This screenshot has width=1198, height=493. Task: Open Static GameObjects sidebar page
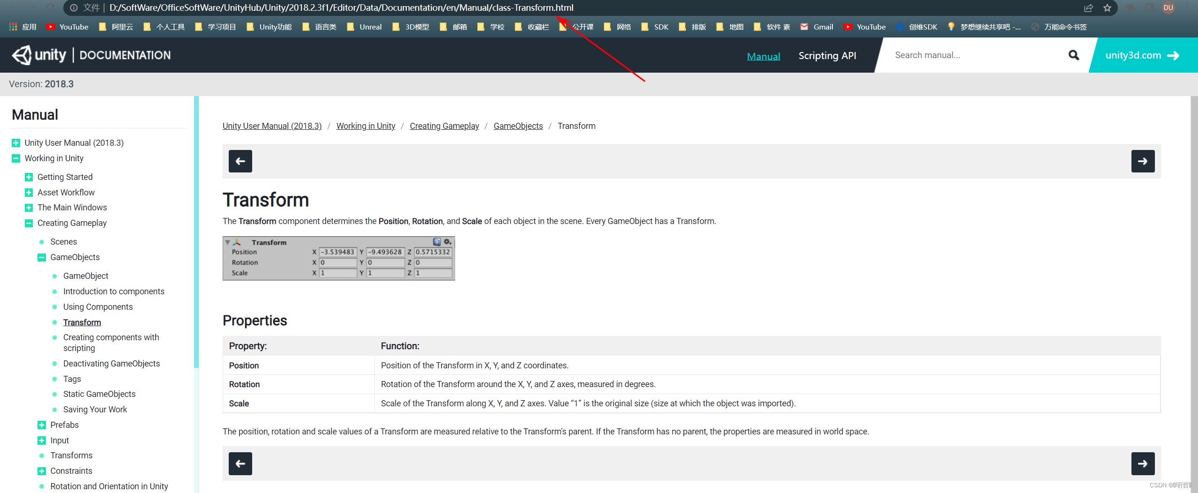[99, 394]
